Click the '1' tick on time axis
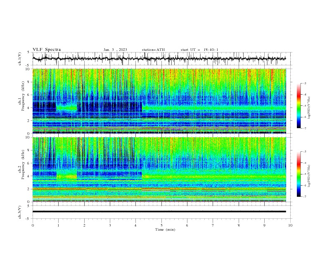The height and width of the screenshot is (253, 327). [59, 225]
